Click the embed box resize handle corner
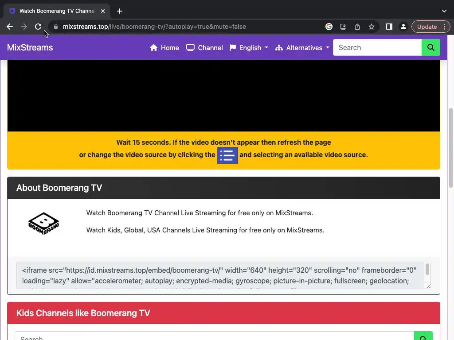 coord(428,286)
